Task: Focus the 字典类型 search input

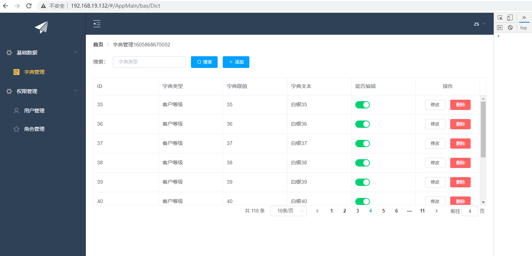Action: [149, 62]
